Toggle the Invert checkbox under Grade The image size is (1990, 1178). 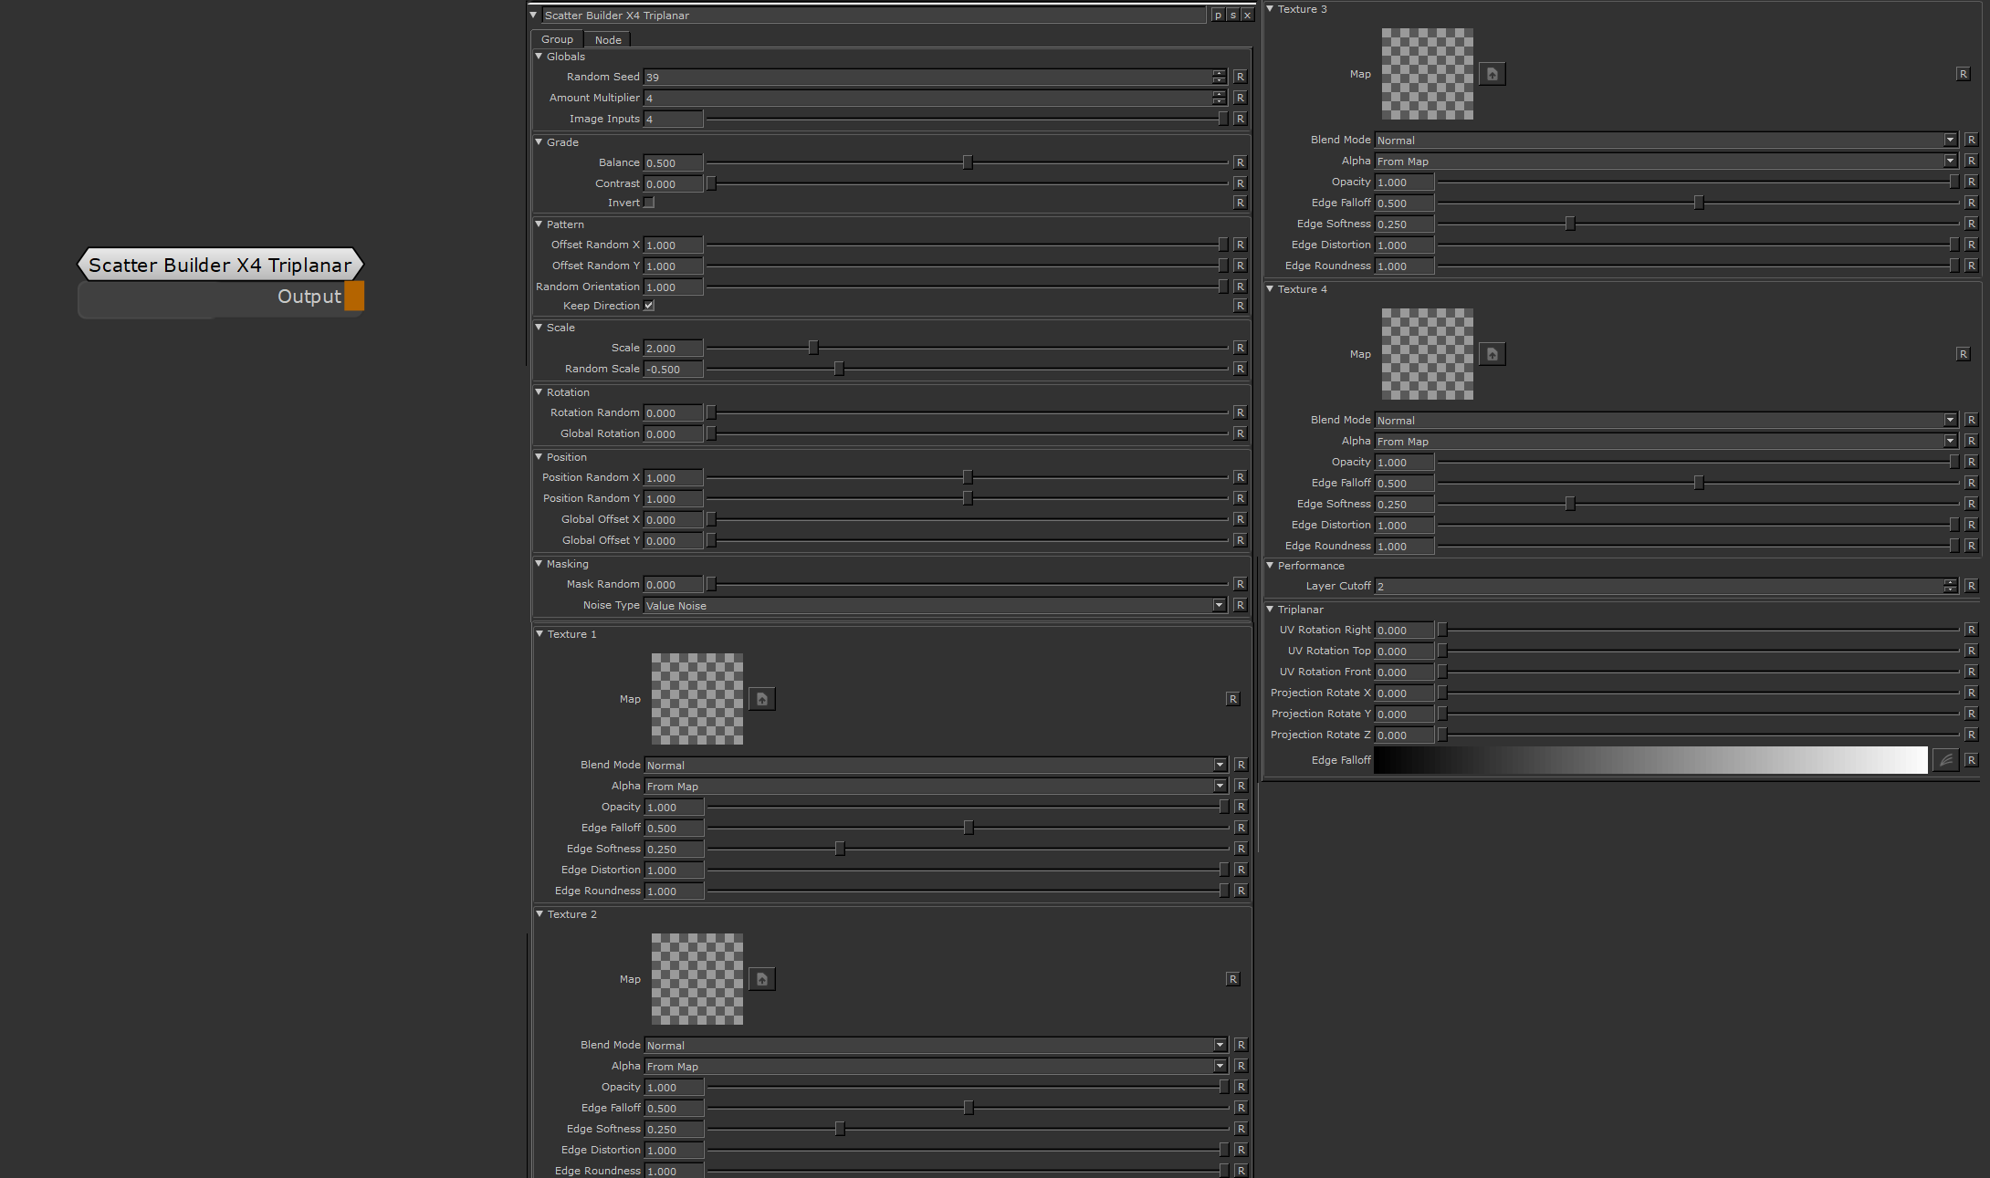point(649,203)
